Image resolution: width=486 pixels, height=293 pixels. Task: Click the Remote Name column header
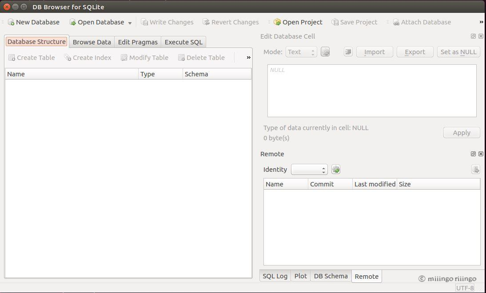tap(286, 184)
